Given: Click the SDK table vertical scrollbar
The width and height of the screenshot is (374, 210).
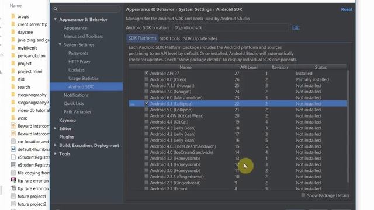Looking at the screenshot, I should pos(348,126).
